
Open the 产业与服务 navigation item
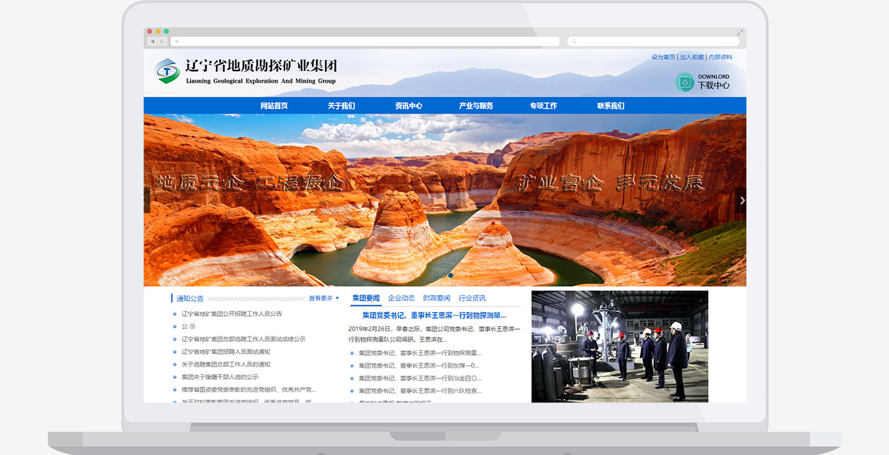(476, 106)
